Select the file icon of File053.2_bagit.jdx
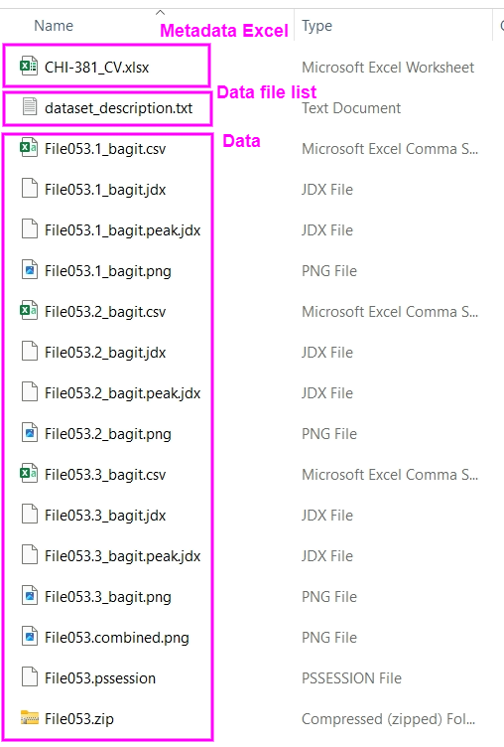Viewport: 504px width, 747px height. point(30,351)
